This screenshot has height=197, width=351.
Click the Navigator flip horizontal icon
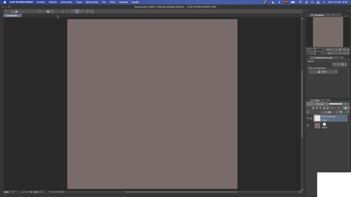[x=344, y=53]
